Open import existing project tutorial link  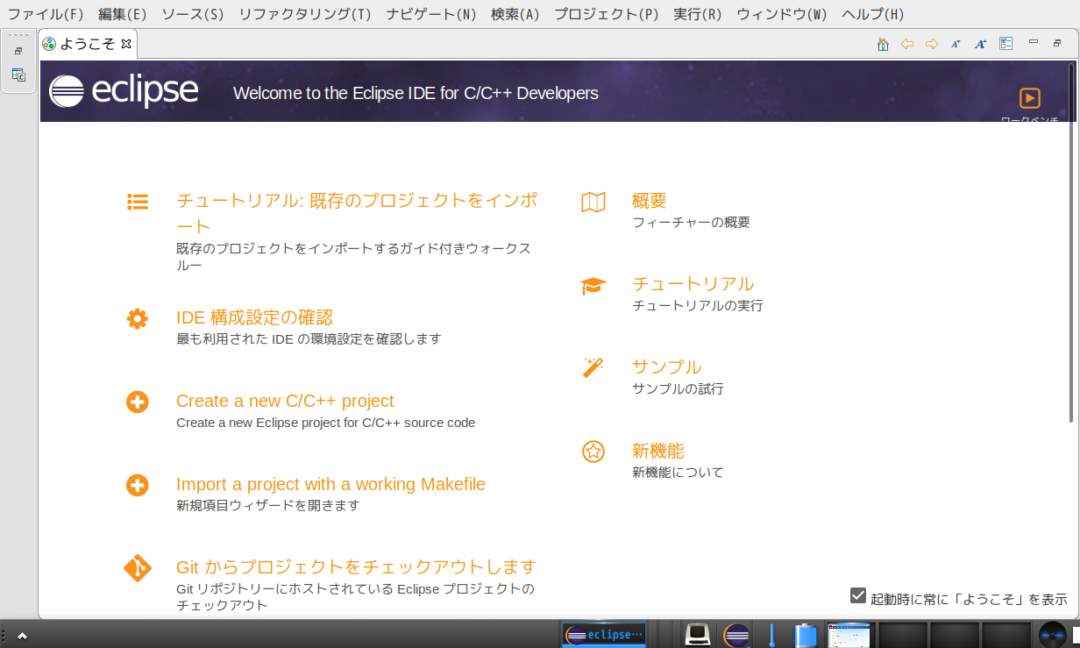[x=357, y=213]
